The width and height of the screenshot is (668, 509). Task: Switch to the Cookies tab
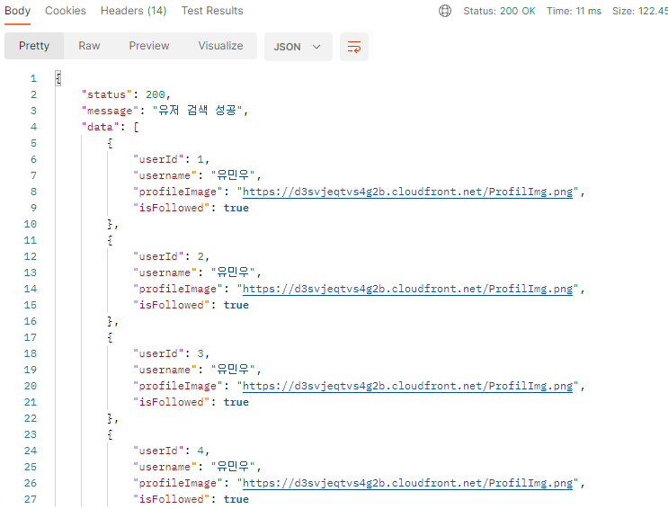pos(65,11)
